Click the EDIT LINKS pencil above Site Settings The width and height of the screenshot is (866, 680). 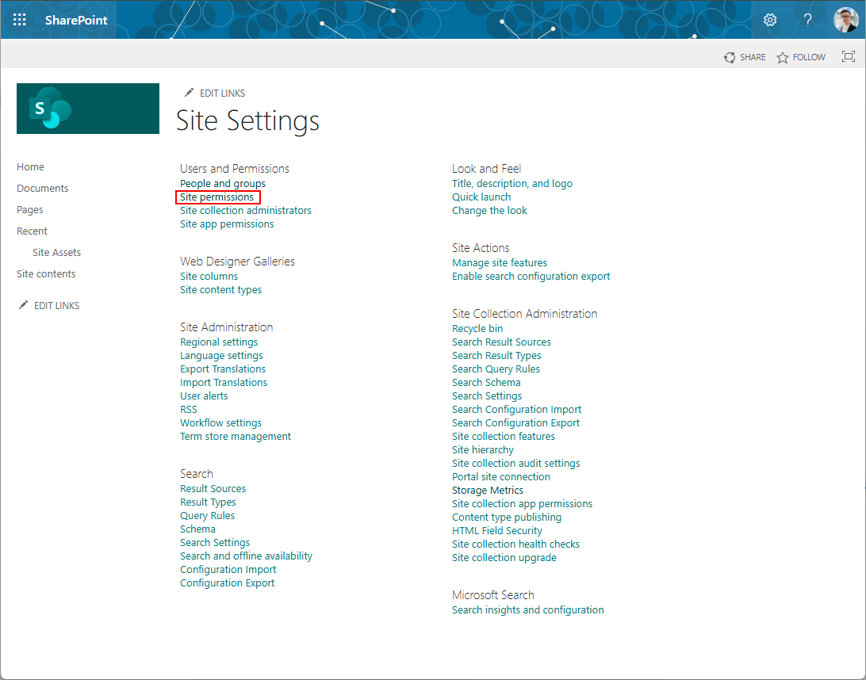tap(213, 93)
